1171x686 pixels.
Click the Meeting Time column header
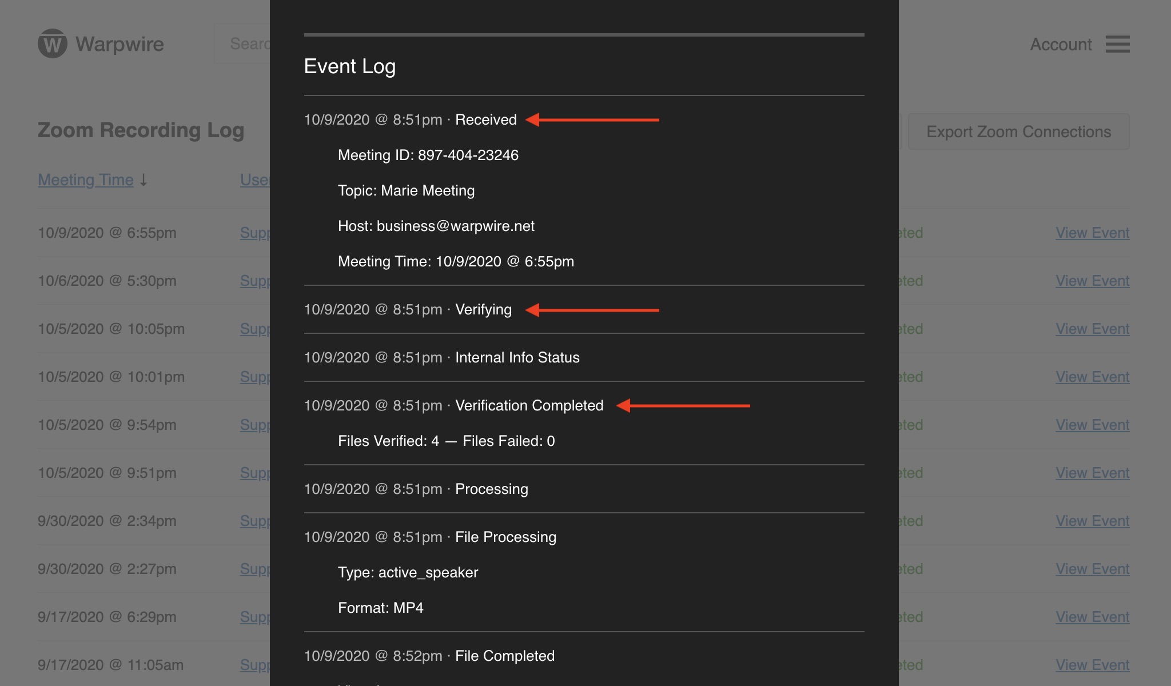coord(86,179)
